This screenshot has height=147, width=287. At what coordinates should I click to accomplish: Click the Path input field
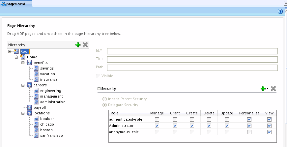click(192, 68)
